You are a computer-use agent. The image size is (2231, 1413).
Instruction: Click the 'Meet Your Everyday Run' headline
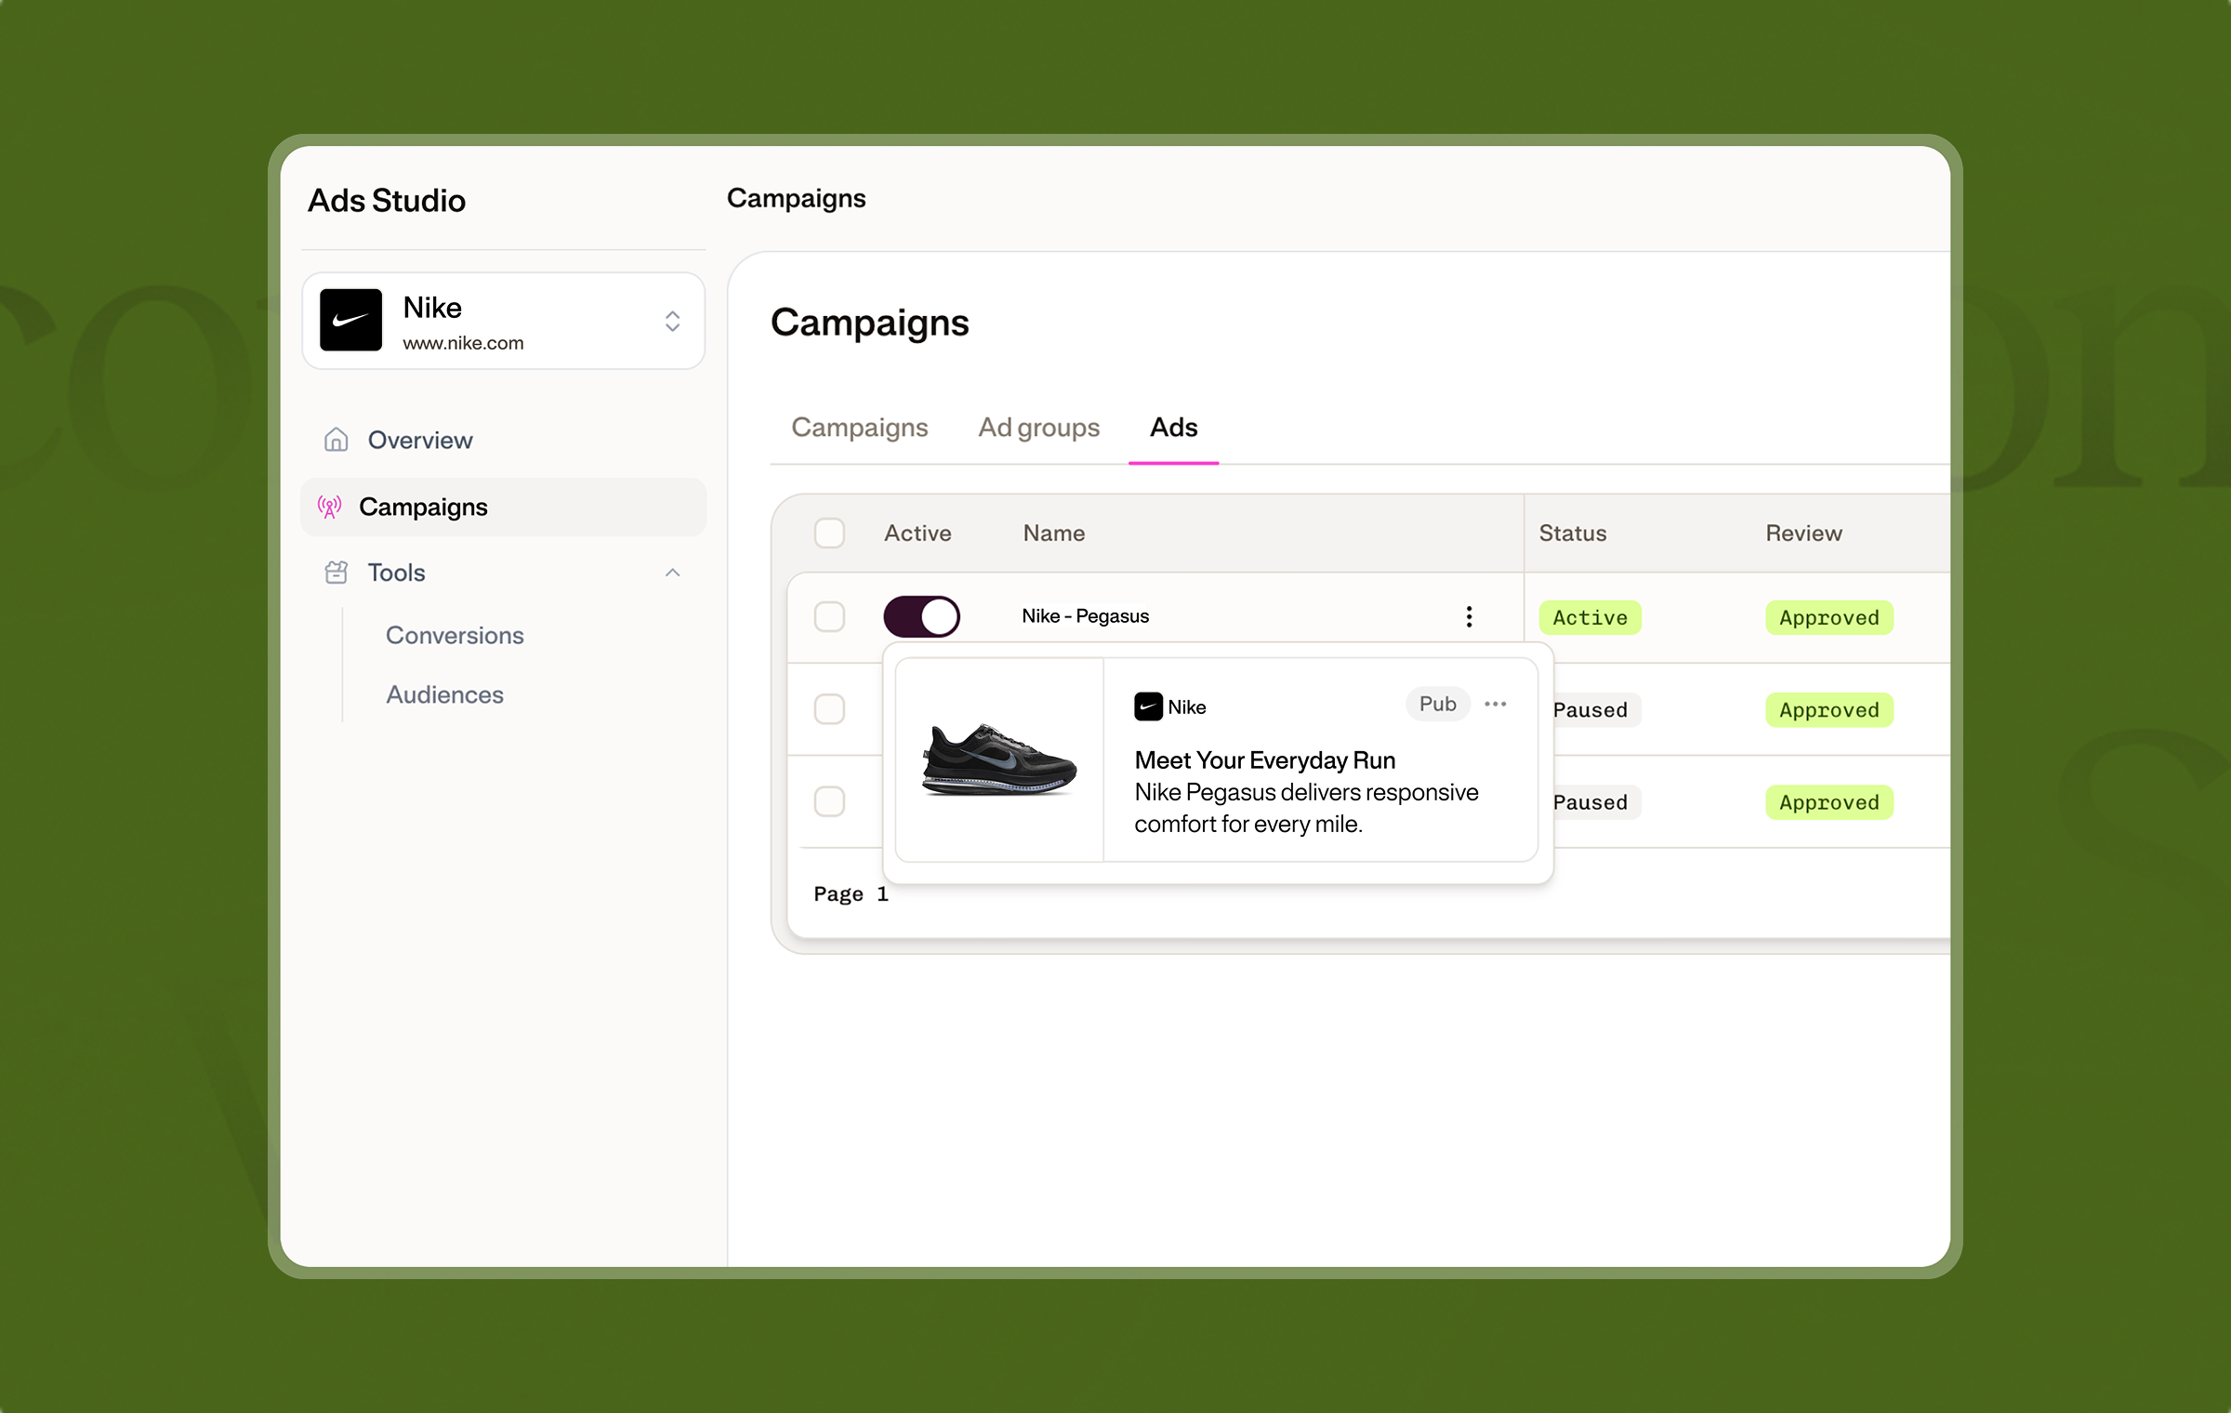[x=1264, y=760]
